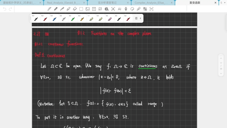Click the '§1.2.1 continuous functions' subheading
The width and height of the screenshot is (227, 128).
click(59, 44)
